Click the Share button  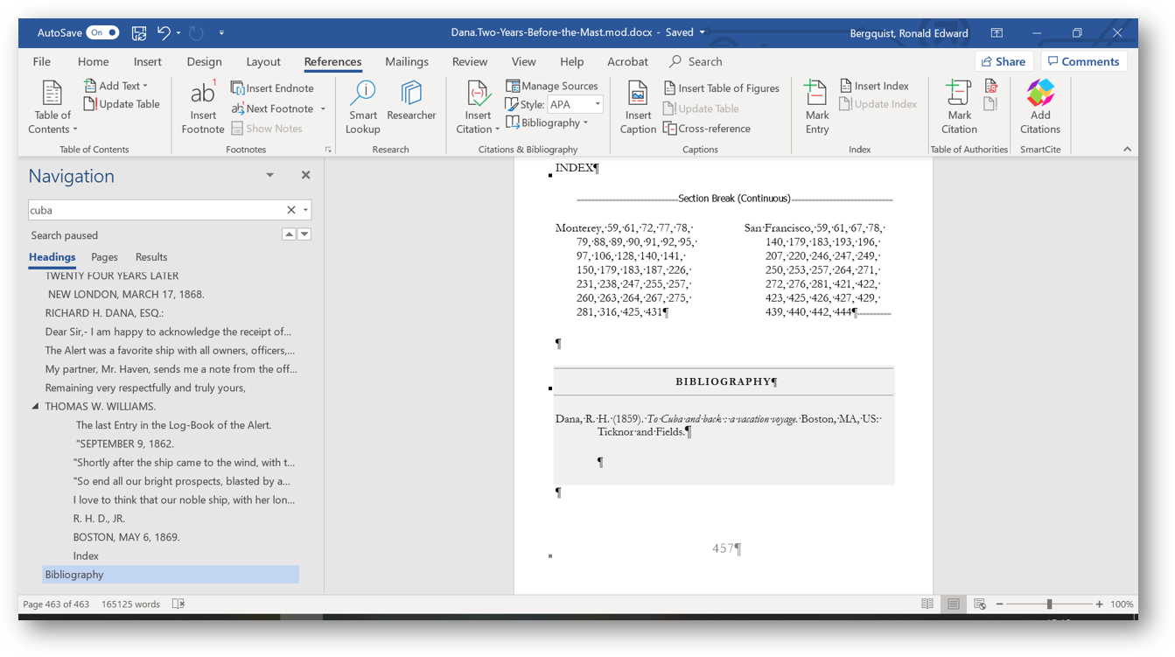1003,61
